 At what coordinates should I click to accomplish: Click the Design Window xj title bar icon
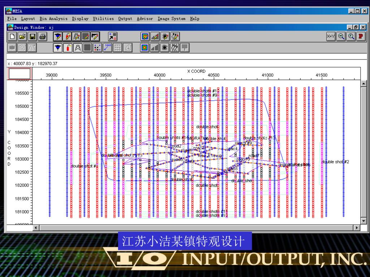click(10, 27)
